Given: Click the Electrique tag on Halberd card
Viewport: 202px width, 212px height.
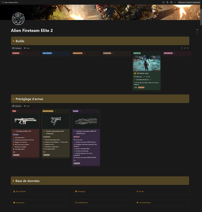Looking at the screenshot, I should tap(16, 135).
